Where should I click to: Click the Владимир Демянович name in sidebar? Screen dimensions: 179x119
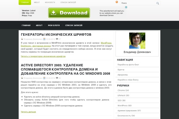(137, 52)
